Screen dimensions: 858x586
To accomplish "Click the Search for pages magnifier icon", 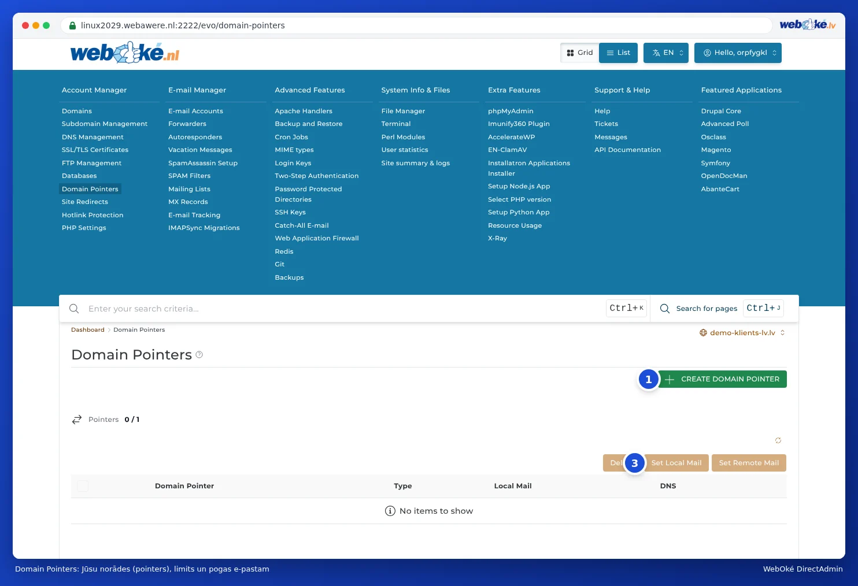I will click(x=665, y=309).
